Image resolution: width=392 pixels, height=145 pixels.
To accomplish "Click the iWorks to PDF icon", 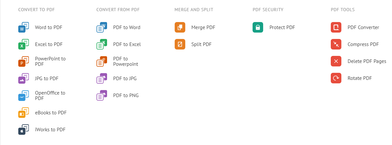I will (x=23, y=130).
